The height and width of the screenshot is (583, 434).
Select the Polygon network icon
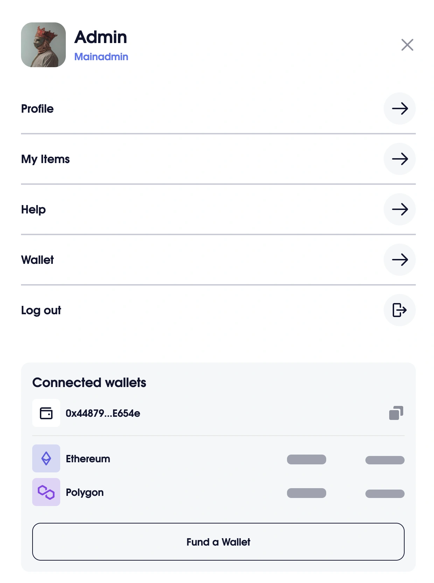click(x=46, y=492)
